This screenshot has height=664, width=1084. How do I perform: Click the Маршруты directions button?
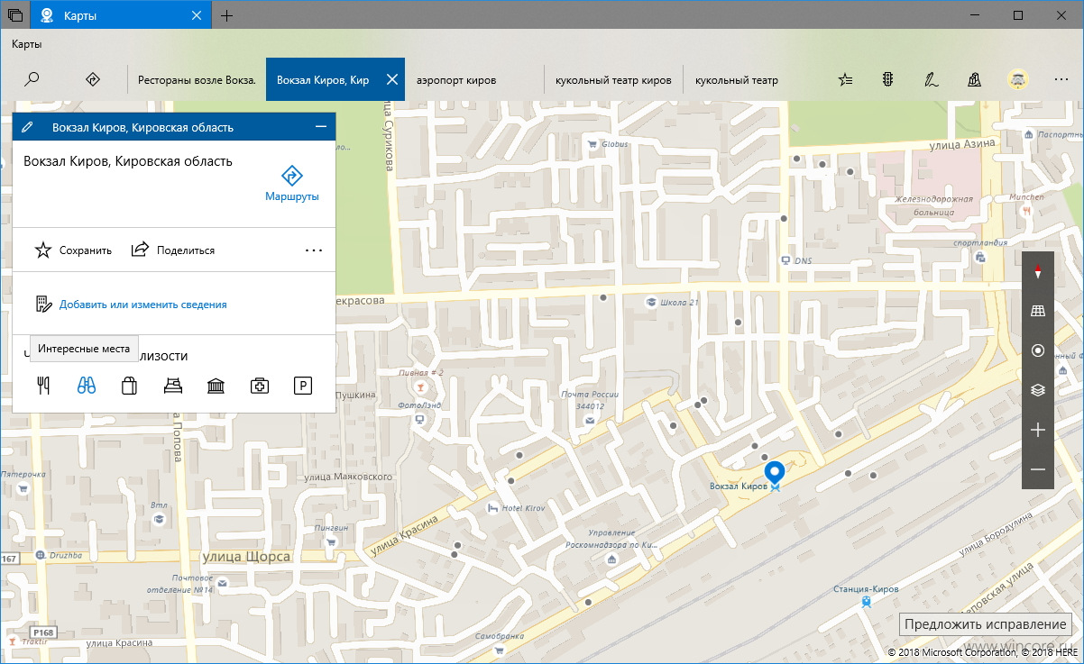[292, 184]
